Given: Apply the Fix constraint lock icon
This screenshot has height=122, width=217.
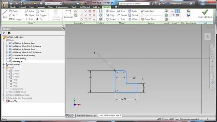Looking at the screenshot, I should [94, 11].
